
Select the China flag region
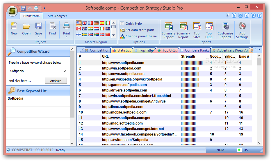108,35
